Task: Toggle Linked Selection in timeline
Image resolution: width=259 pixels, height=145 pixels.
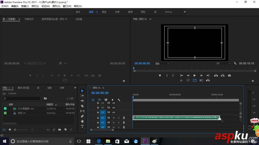Action: [106, 100]
